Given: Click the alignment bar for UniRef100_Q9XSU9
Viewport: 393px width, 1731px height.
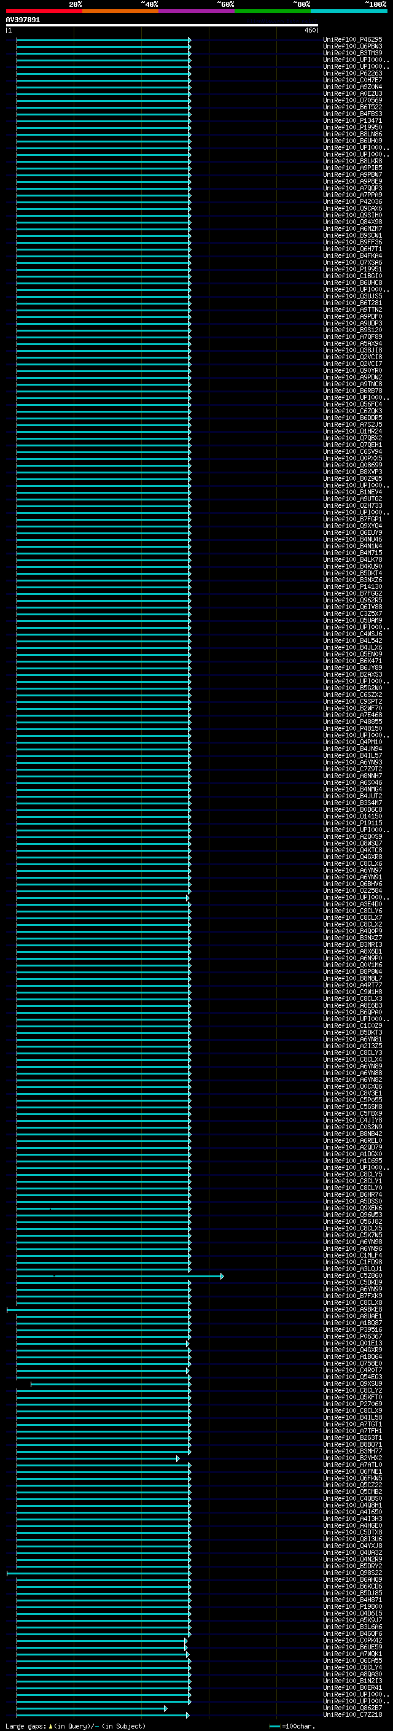Looking at the screenshot, I should pos(111,1383).
